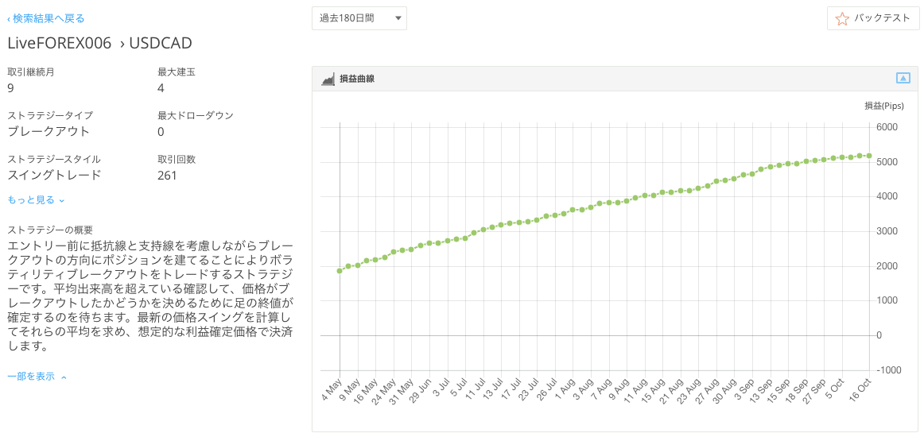Click the down chevron next to もっと見る
924x437 pixels.
pyautogui.click(x=62, y=200)
